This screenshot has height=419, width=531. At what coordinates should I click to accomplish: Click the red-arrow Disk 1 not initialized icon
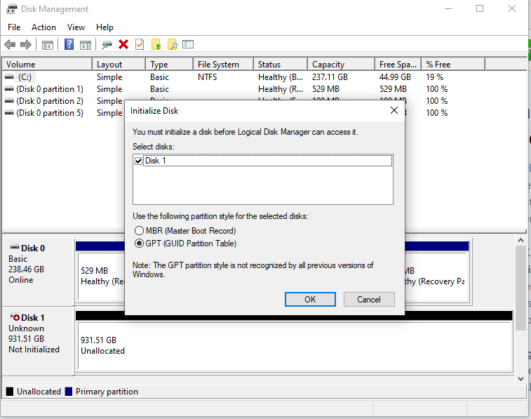click(x=15, y=317)
